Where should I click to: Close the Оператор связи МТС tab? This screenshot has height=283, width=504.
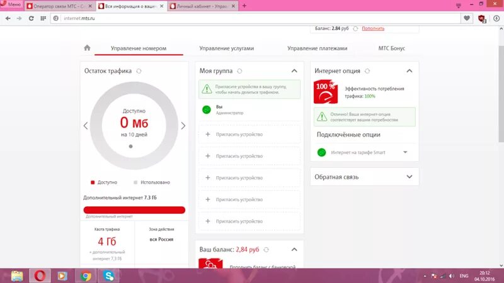(90, 6)
